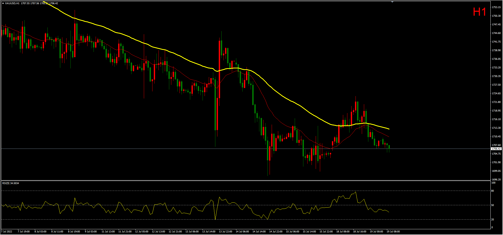Click the 7 Jul 2022 date label

click(7, 232)
